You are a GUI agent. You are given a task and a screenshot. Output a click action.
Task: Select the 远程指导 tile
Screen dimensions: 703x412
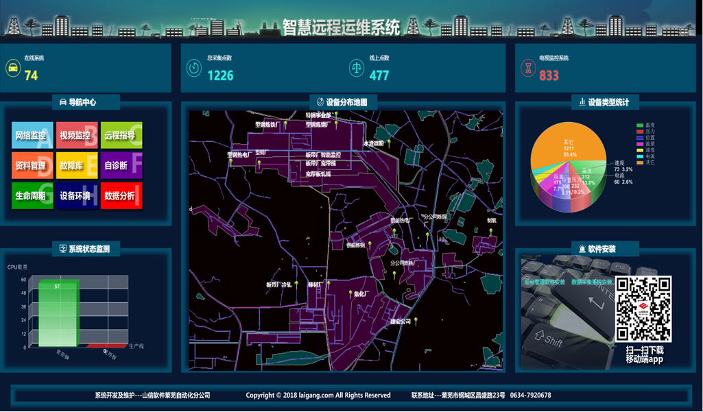tap(121, 136)
